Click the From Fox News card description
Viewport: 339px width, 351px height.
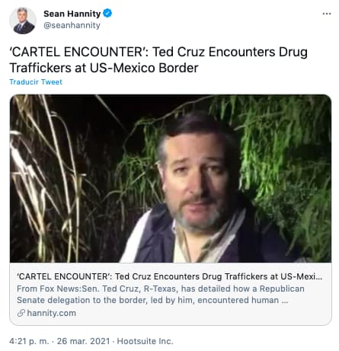click(161, 295)
